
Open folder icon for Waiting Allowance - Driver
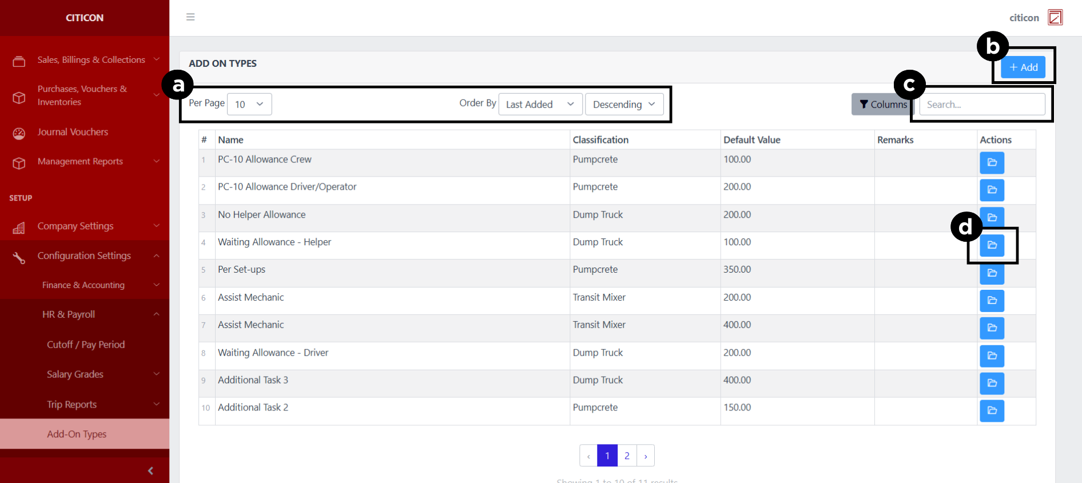[x=992, y=356]
